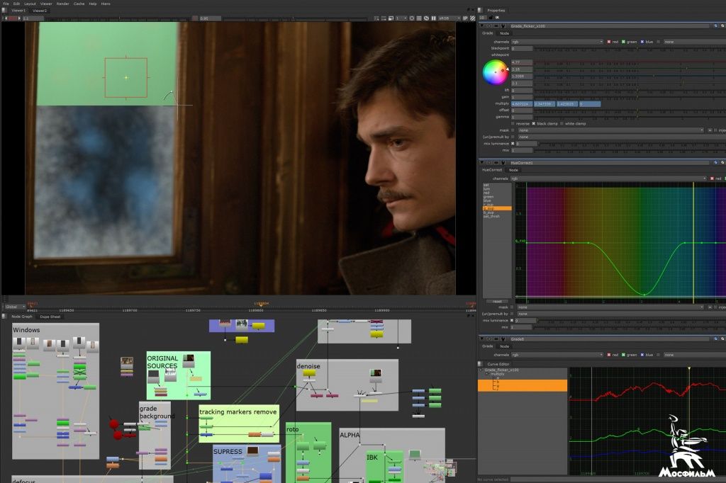Click the gamma slider in Grade_flicker_x100

pos(629,117)
